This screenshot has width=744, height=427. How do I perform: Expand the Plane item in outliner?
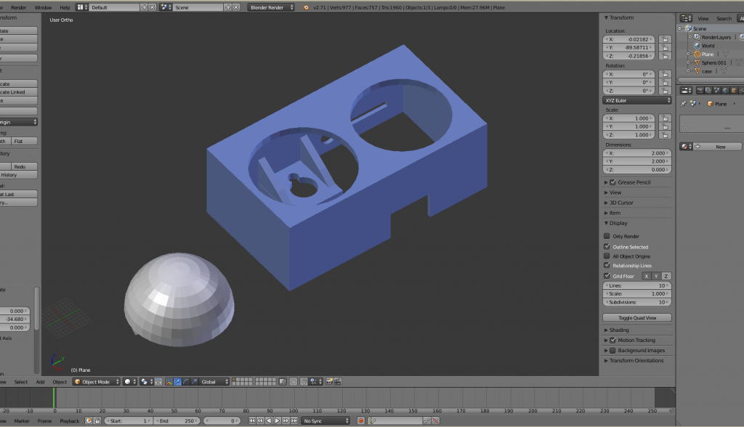pos(688,54)
